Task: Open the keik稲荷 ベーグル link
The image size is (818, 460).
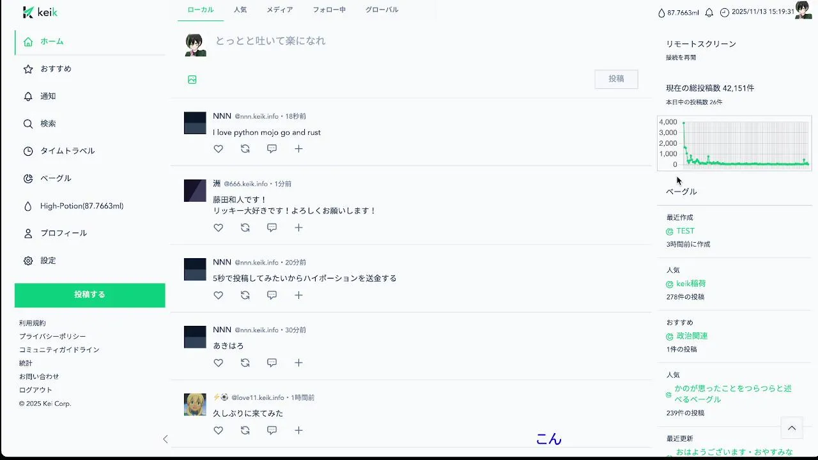Action: tap(691, 284)
